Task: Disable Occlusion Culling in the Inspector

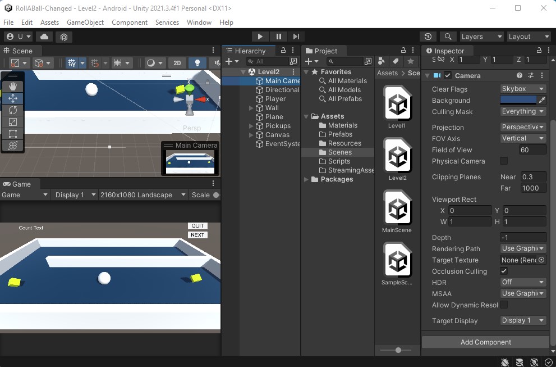Action: 504,271
